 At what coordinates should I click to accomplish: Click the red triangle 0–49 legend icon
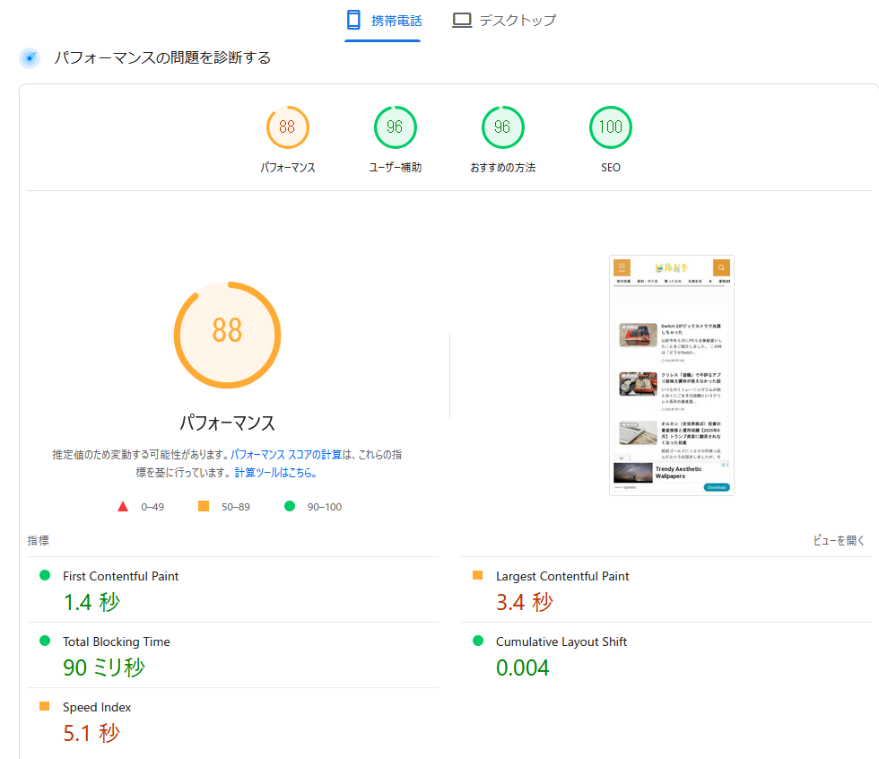[123, 507]
